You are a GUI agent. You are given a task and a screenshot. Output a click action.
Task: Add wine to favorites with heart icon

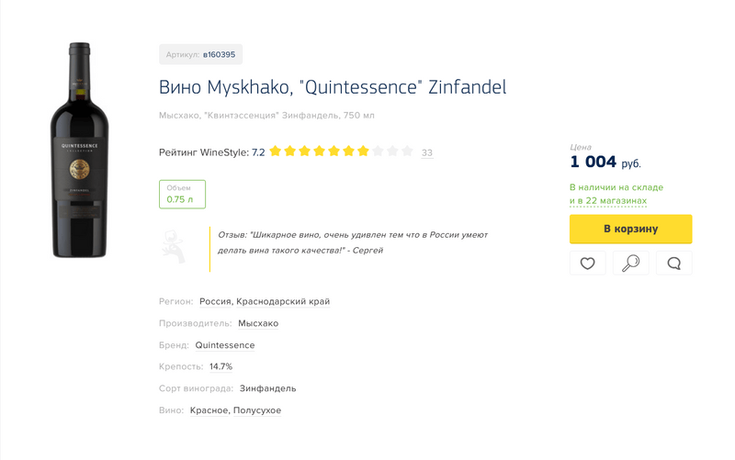[588, 264]
